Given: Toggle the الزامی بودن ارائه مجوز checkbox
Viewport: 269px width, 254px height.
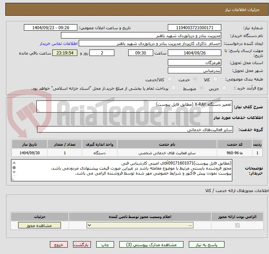Looking at the screenshot, I should pos(237,225).
